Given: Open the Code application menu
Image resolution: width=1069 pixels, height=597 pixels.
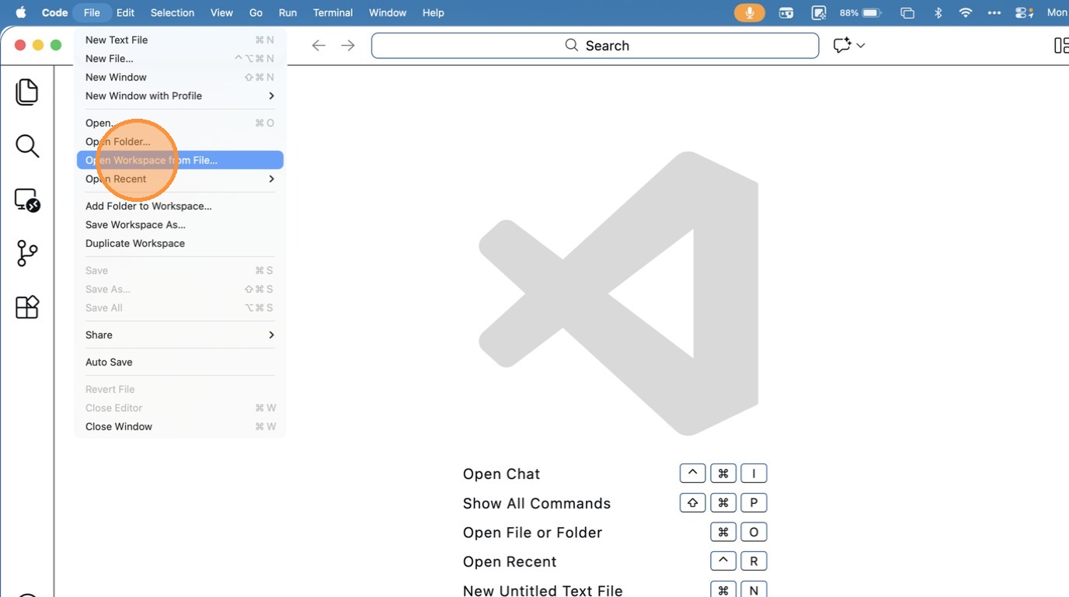Looking at the screenshot, I should (54, 12).
